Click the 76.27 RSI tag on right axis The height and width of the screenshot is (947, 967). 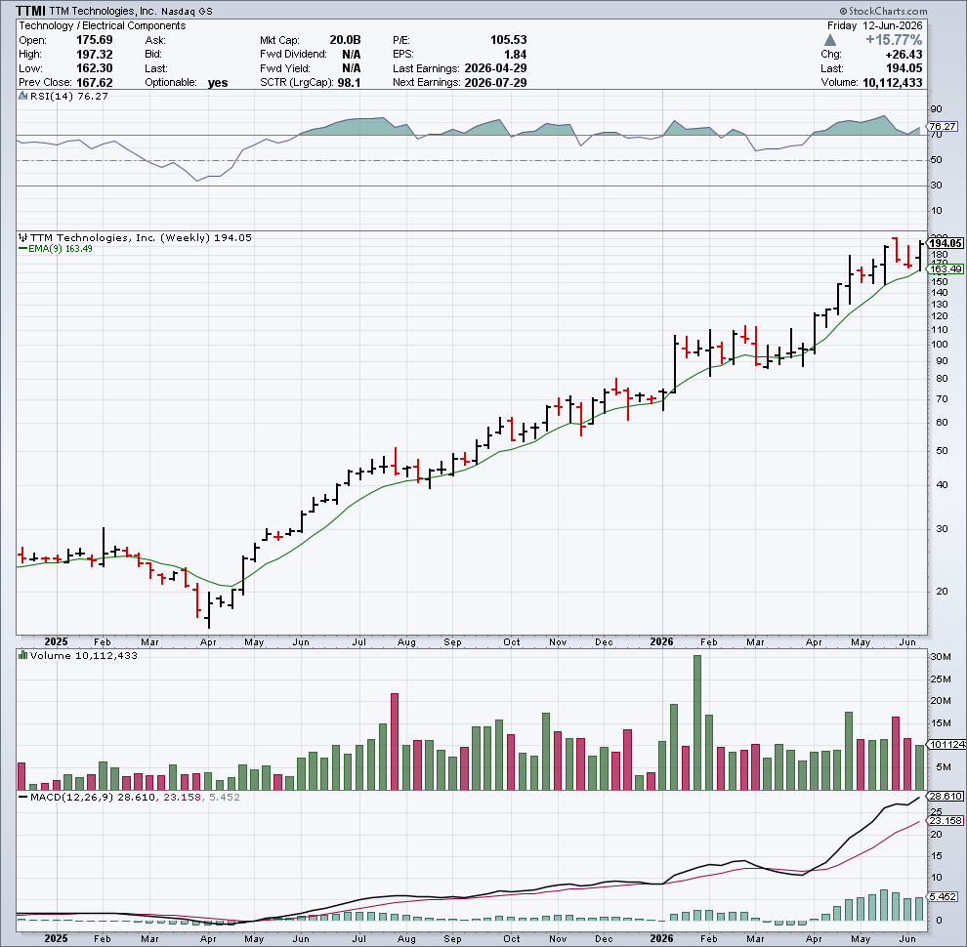(943, 126)
